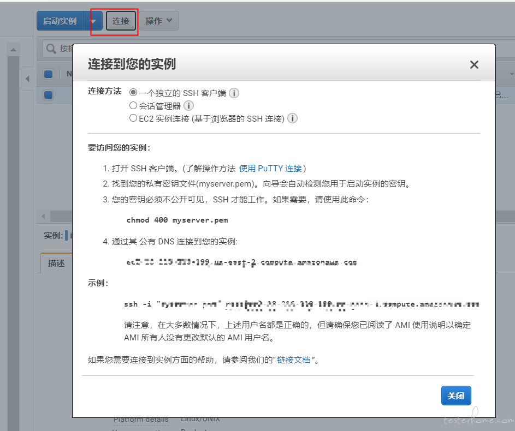
Task: Click info icon beside EC2 实例连接
Action: point(292,118)
